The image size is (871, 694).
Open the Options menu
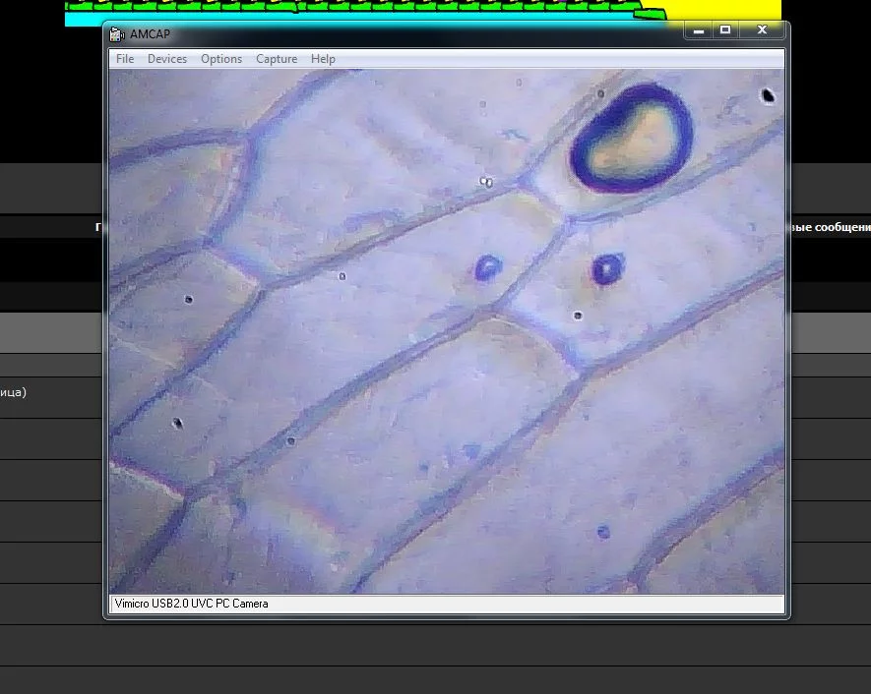click(x=221, y=59)
